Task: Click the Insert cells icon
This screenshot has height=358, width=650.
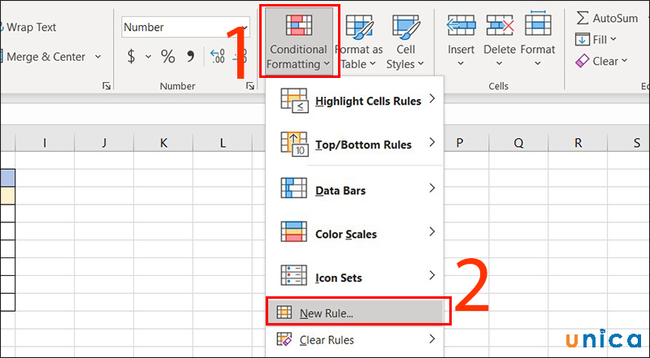Action: tap(461, 28)
